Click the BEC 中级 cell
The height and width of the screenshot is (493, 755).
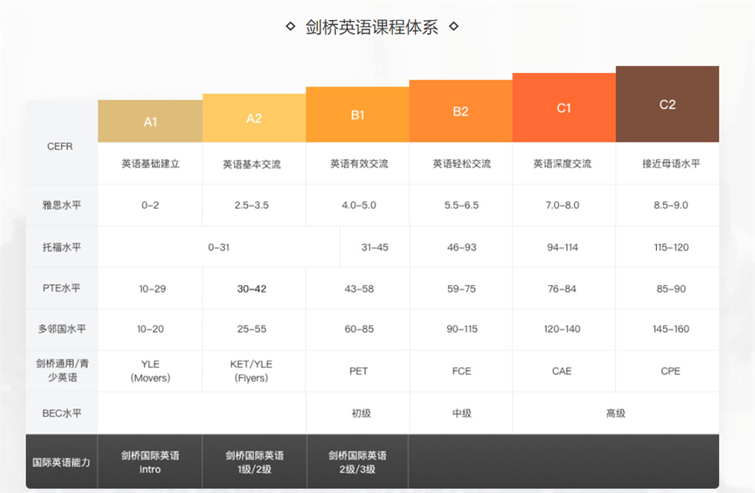tap(461, 413)
